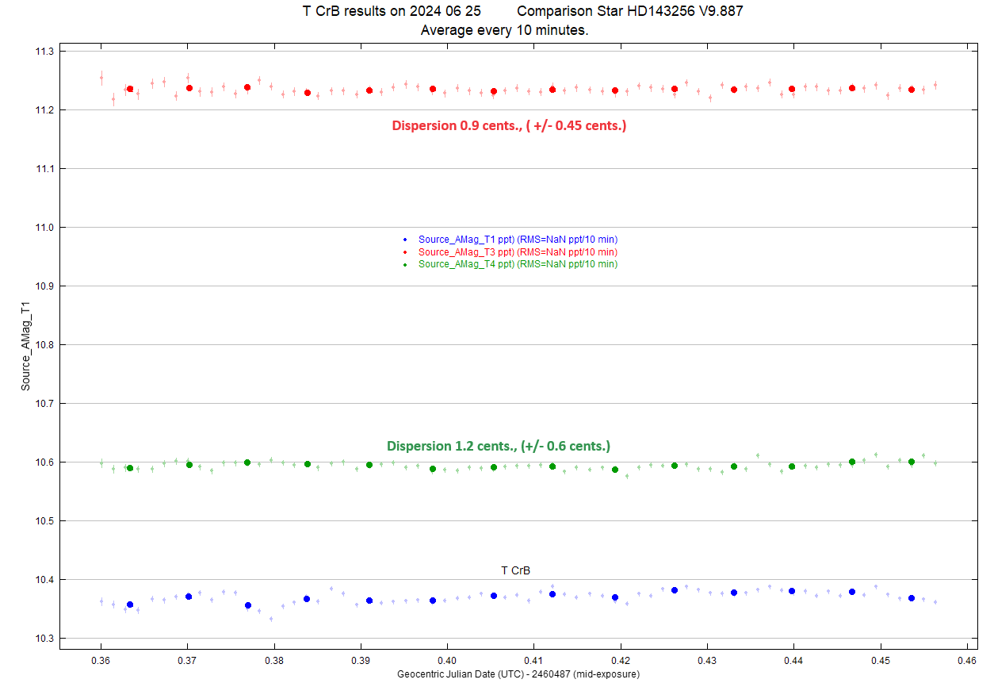The height and width of the screenshot is (687, 994).
Task: Click the rightmost large blue data point
Action: tap(912, 598)
